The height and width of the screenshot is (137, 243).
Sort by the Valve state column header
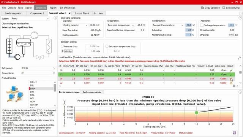pyautogui.click(x=220, y=66)
